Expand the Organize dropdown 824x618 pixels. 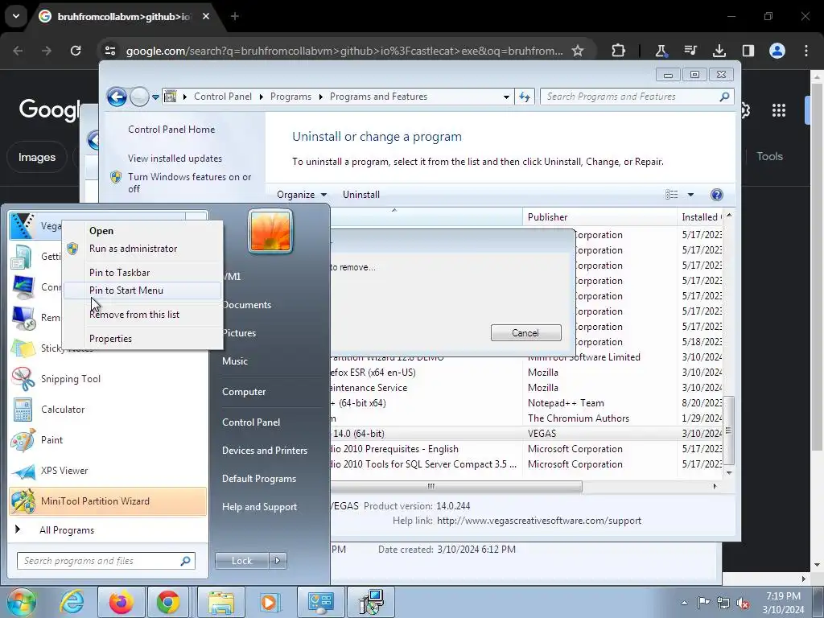tap(302, 195)
